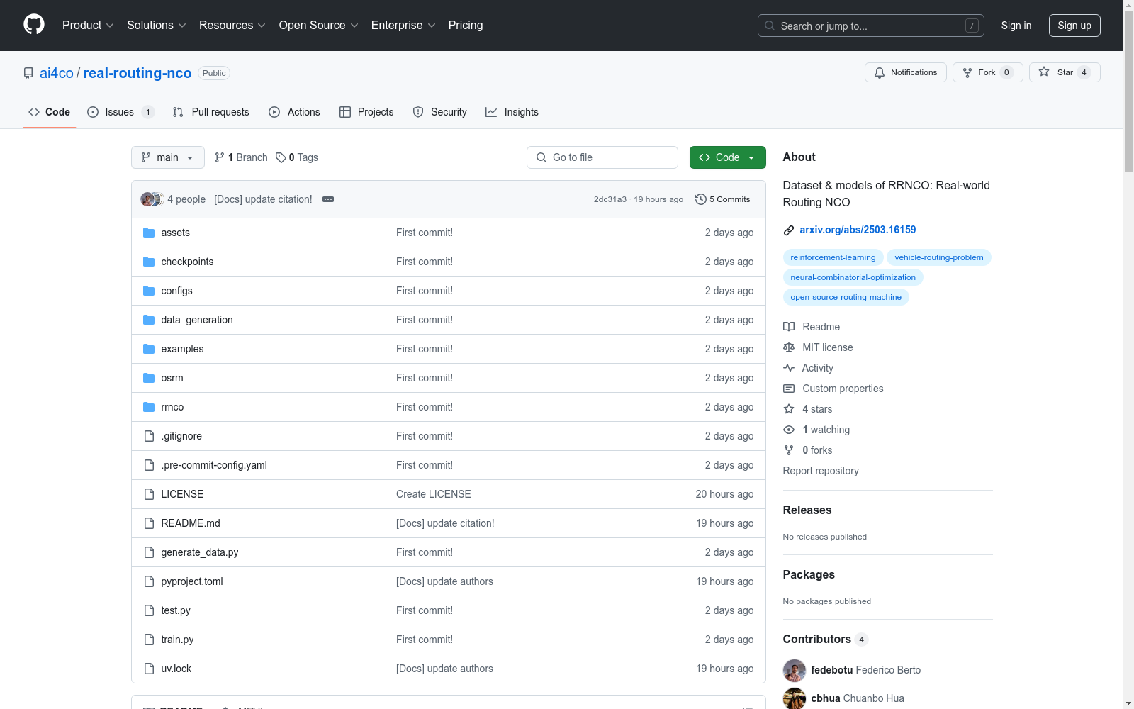Click the open-source-routing-machine topic tag
This screenshot has width=1134, height=709.
tap(846, 297)
